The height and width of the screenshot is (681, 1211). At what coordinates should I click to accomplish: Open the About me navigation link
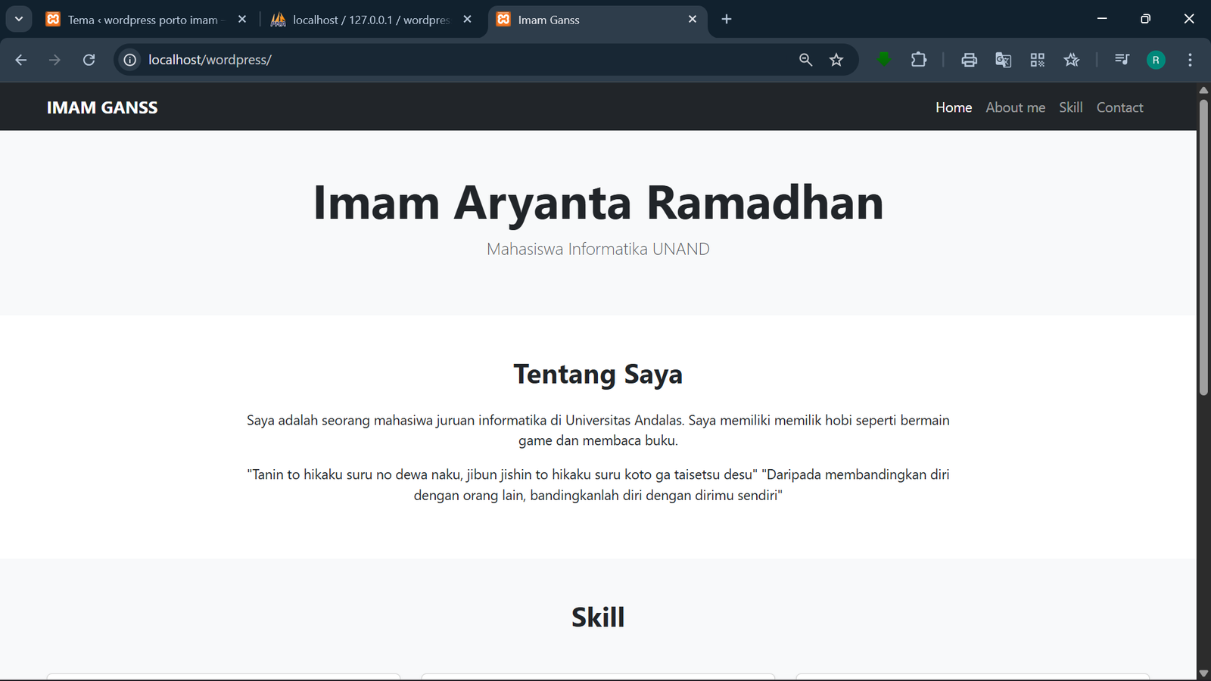click(1015, 107)
